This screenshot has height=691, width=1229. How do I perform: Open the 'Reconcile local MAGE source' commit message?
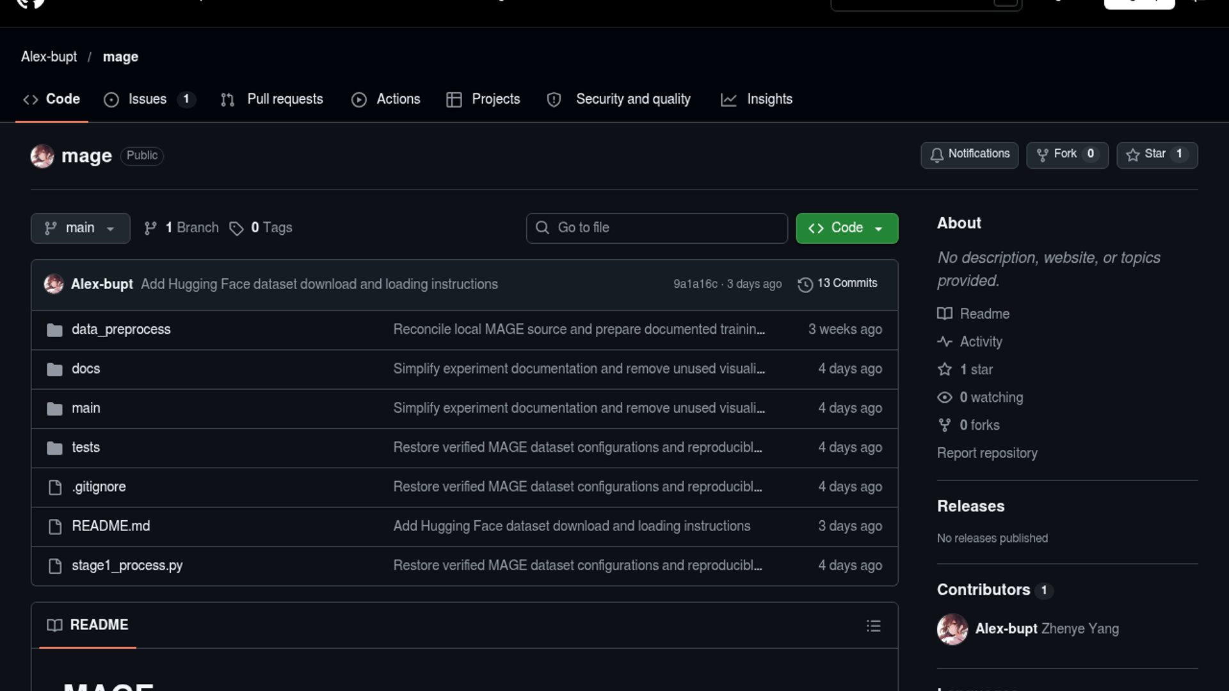[579, 330]
